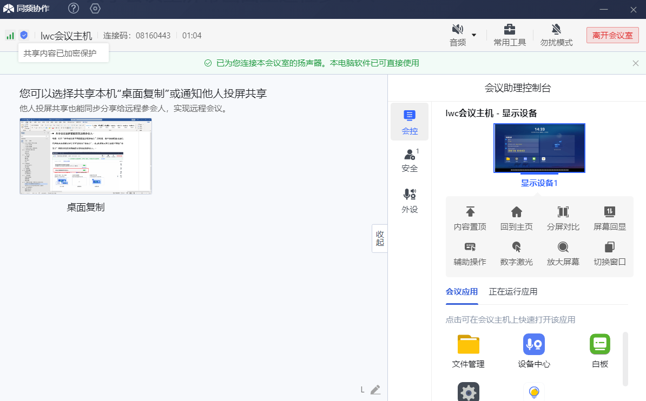646x401 pixels.
Task: Open 分屏对比 split-screen compare
Action: click(563, 212)
